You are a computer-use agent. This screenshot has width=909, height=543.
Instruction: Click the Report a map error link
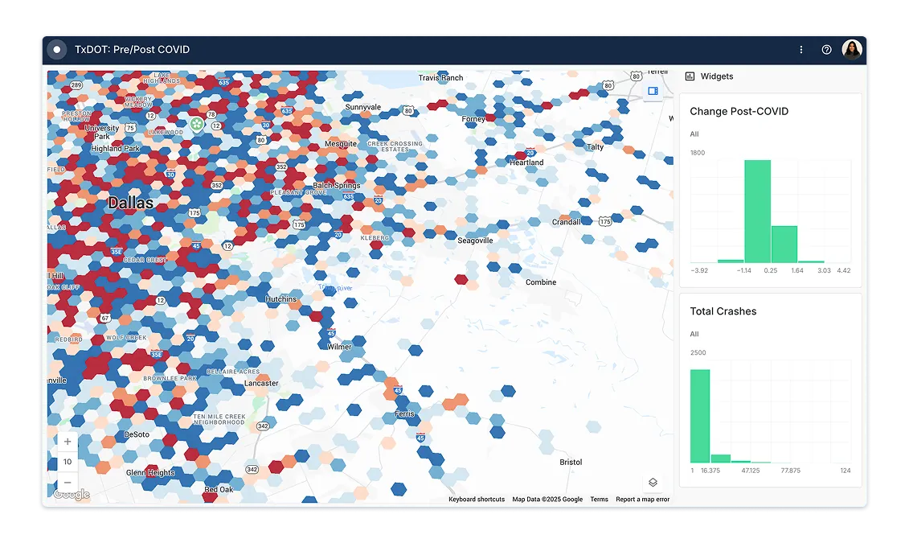click(x=641, y=499)
